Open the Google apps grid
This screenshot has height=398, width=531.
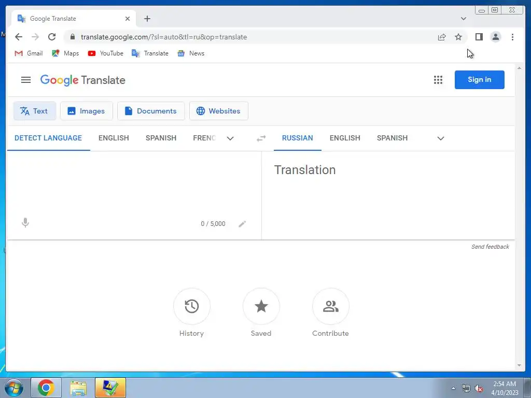pyautogui.click(x=438, y=80)
